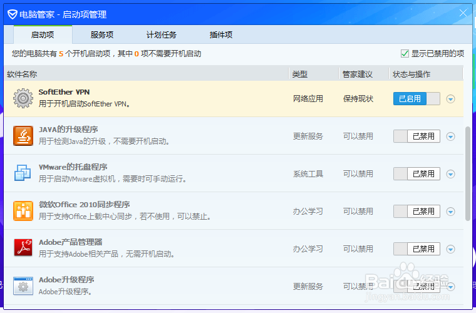476x313 pixels.
Task: Close the 启动项管理 window
Action: [x=463, y=13]
